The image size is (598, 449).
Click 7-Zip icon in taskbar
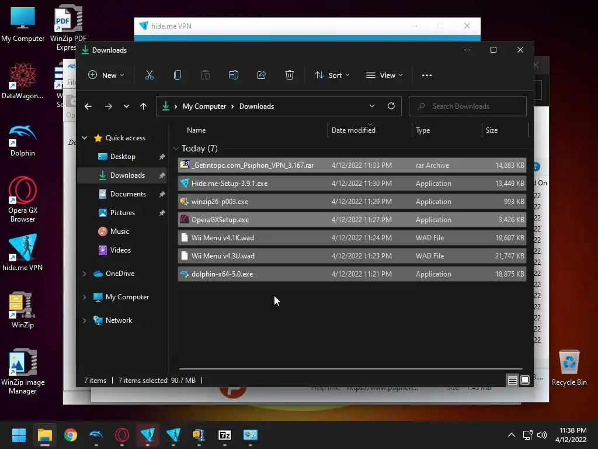point(225,435)
